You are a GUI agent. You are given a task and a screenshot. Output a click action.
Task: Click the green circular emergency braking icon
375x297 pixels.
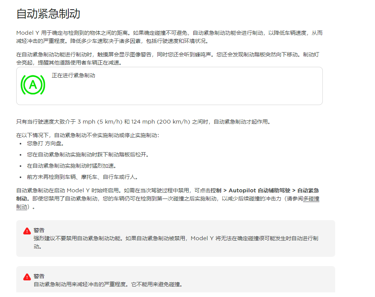point(33,85)
